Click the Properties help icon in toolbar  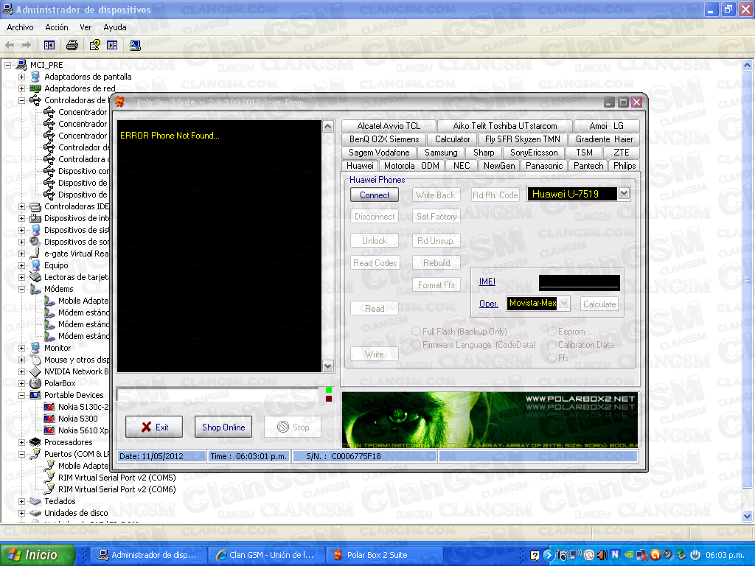pos(95,45)
